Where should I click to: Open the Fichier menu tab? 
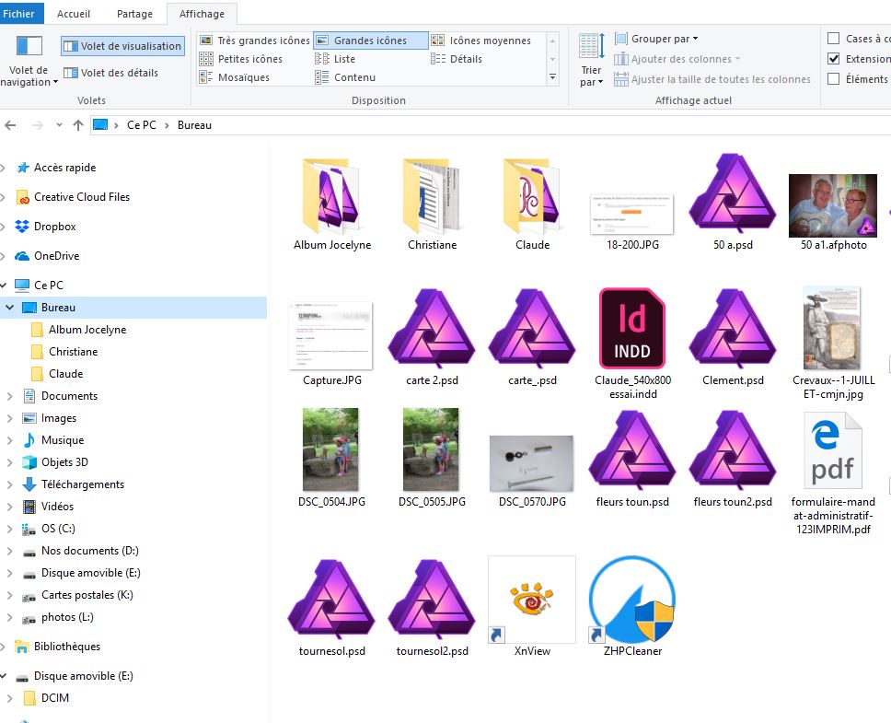click(x=20, y=14)
